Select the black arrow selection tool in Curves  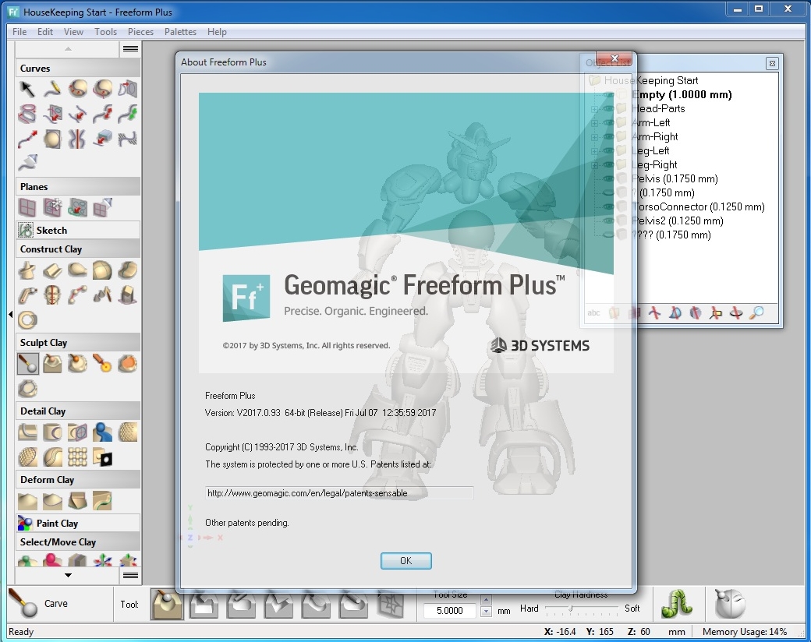point(27,89)
